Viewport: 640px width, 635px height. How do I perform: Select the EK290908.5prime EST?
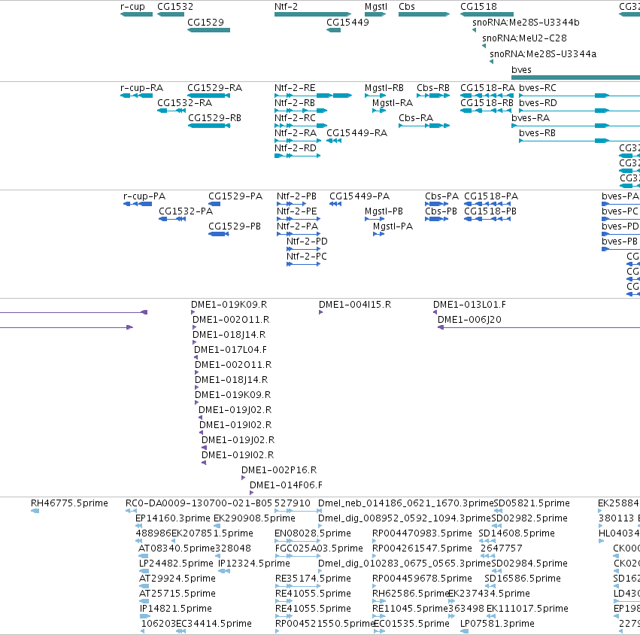[216, 526]
